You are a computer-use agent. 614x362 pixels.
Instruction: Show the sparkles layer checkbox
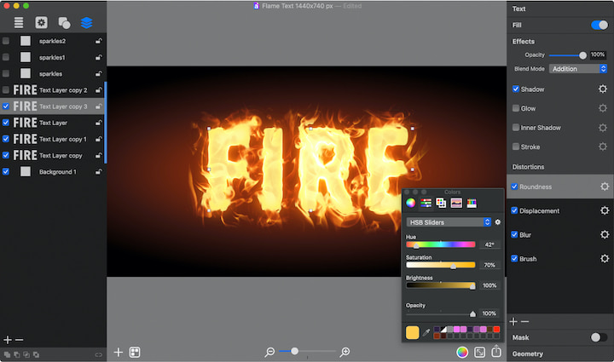6,73
